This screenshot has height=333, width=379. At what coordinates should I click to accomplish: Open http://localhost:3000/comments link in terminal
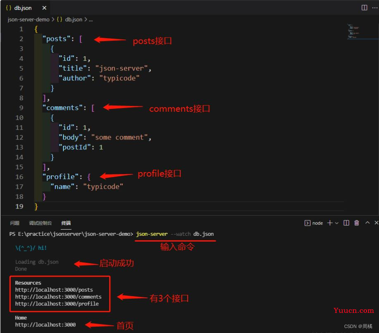click(x=58, y=297)
